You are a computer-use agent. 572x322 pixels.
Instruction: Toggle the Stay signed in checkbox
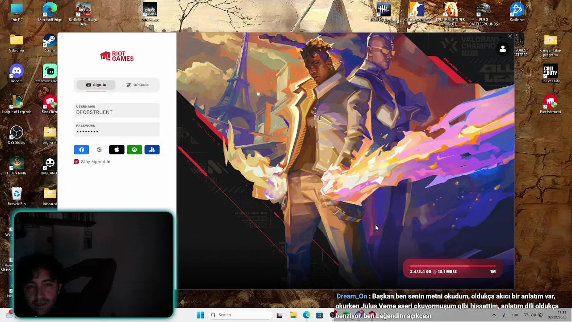click(x=76, y=161)
